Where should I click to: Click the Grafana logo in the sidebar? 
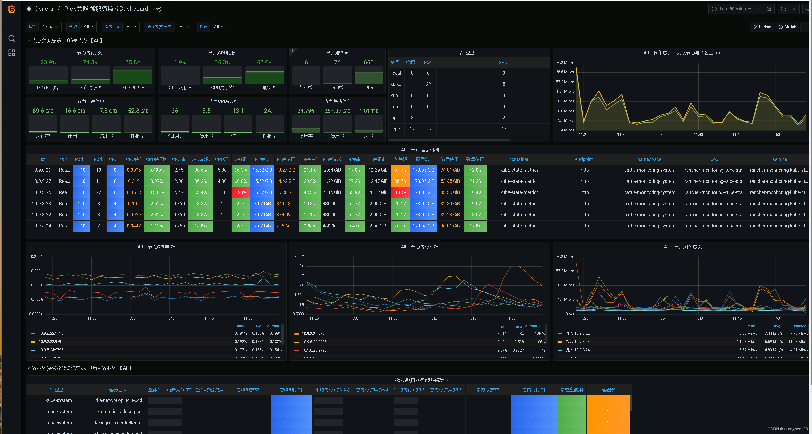[11, 9]
